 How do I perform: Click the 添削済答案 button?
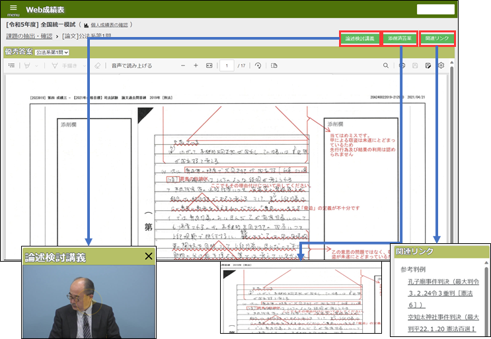[400, 38]
